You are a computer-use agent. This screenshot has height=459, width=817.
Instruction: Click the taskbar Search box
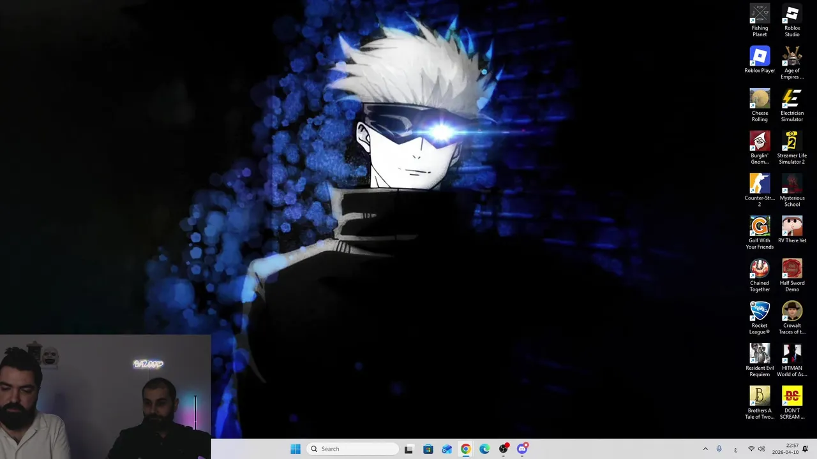click(x=352, y=449)
